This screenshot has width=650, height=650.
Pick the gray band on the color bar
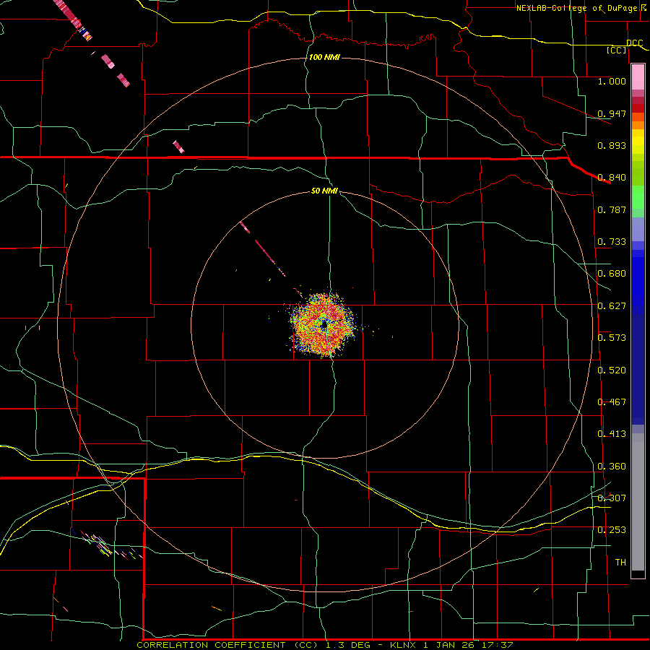638,502
